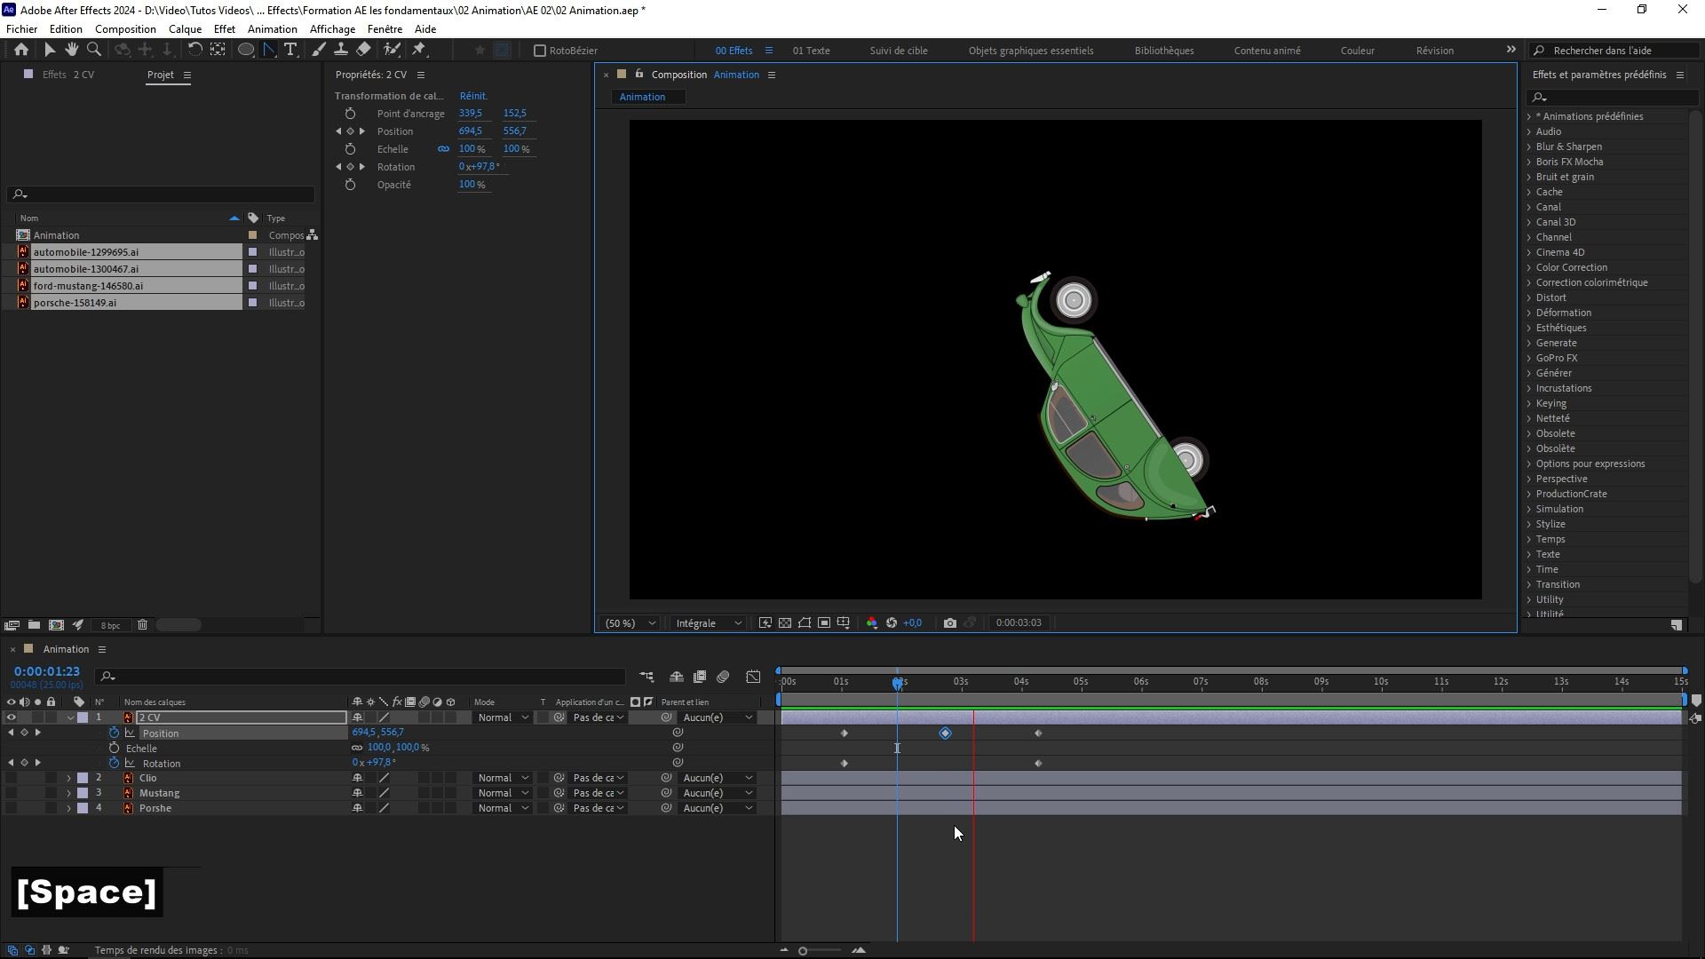Viewport: 1705px width, 959px height.
Task: Toggle Point d'ancrage stopwatch in Properties
Action: coord(350,114)
